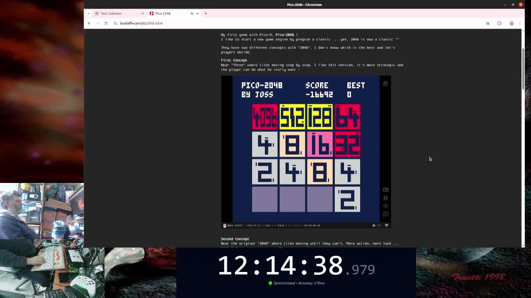Open the player gamepad controls icon
The height and width of the screenshot is (298, 531).
pyautogui.click(x=385, y=190)
